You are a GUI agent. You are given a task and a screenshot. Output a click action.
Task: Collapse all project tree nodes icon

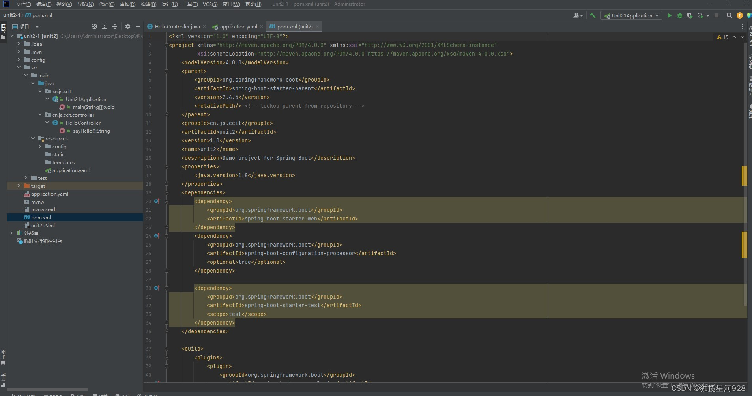coord(115,26)
